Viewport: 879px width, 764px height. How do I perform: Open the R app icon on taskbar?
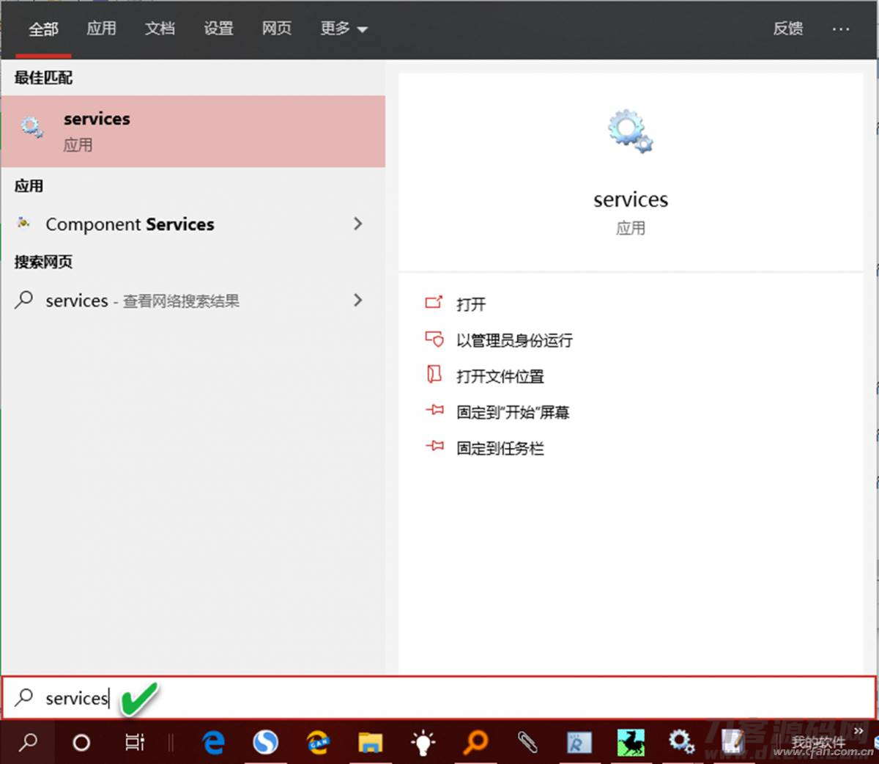point(579,742)
